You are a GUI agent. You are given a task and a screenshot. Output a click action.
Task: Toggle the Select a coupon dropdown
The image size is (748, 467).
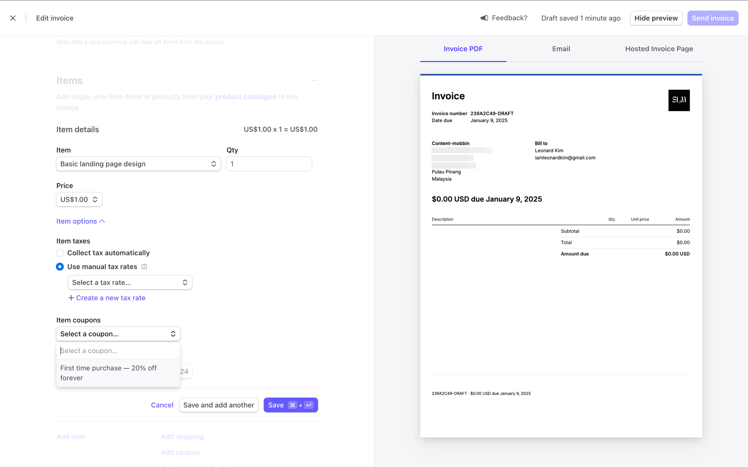[x=118, y=334]
